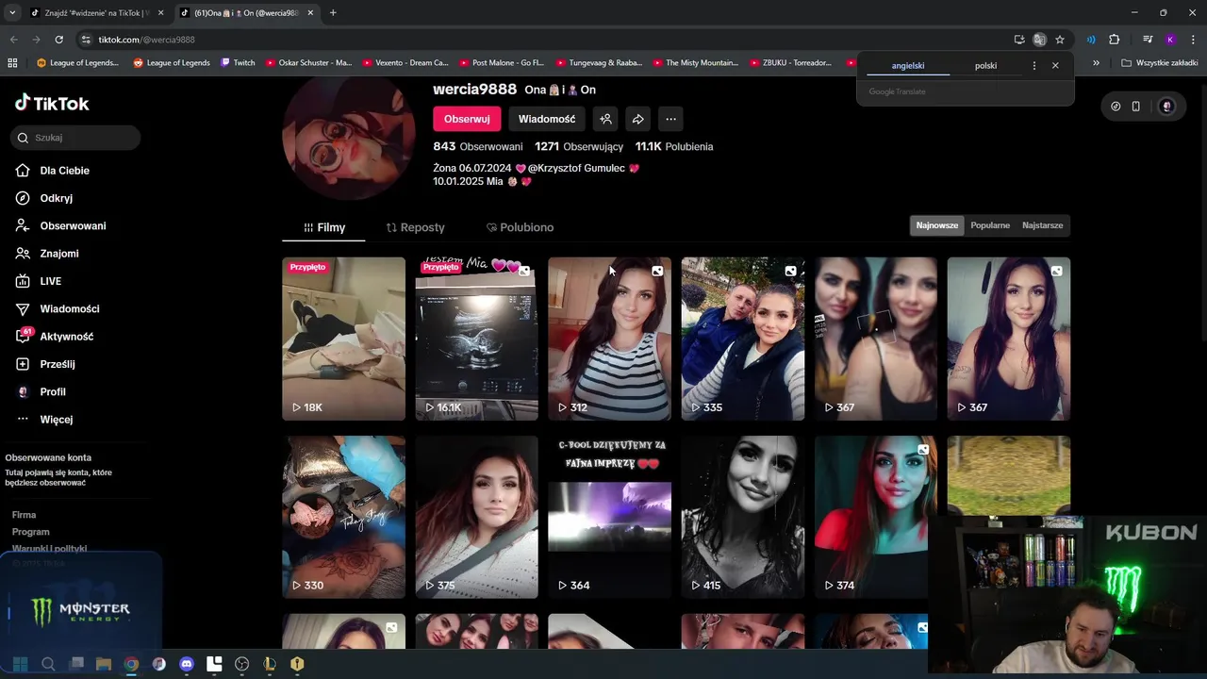Open Chrome three-dot menu
The image size is (1207, 679).
(1193, 40)
